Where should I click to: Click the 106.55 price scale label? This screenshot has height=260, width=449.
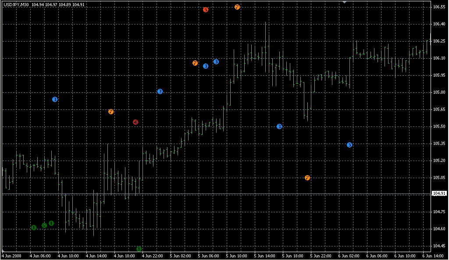click(x=439, y=7)
